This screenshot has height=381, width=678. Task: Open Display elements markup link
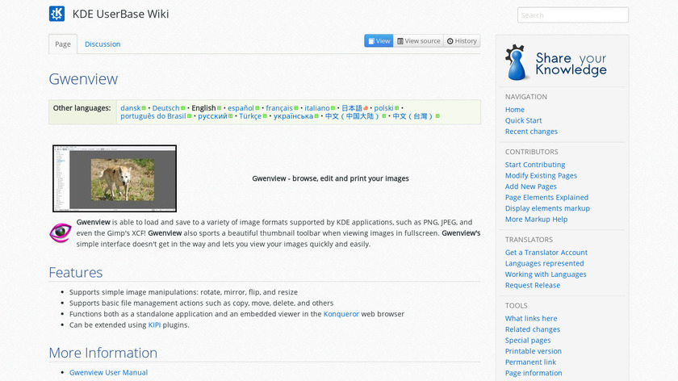[x=547, y=208]
